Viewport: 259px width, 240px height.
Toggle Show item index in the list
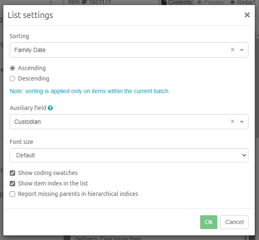[x=13, y=183]
